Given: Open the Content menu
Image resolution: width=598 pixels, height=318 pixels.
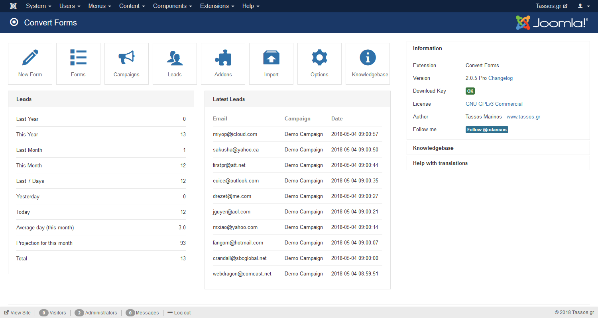Looking at the screenshot, I should (132, 6).
